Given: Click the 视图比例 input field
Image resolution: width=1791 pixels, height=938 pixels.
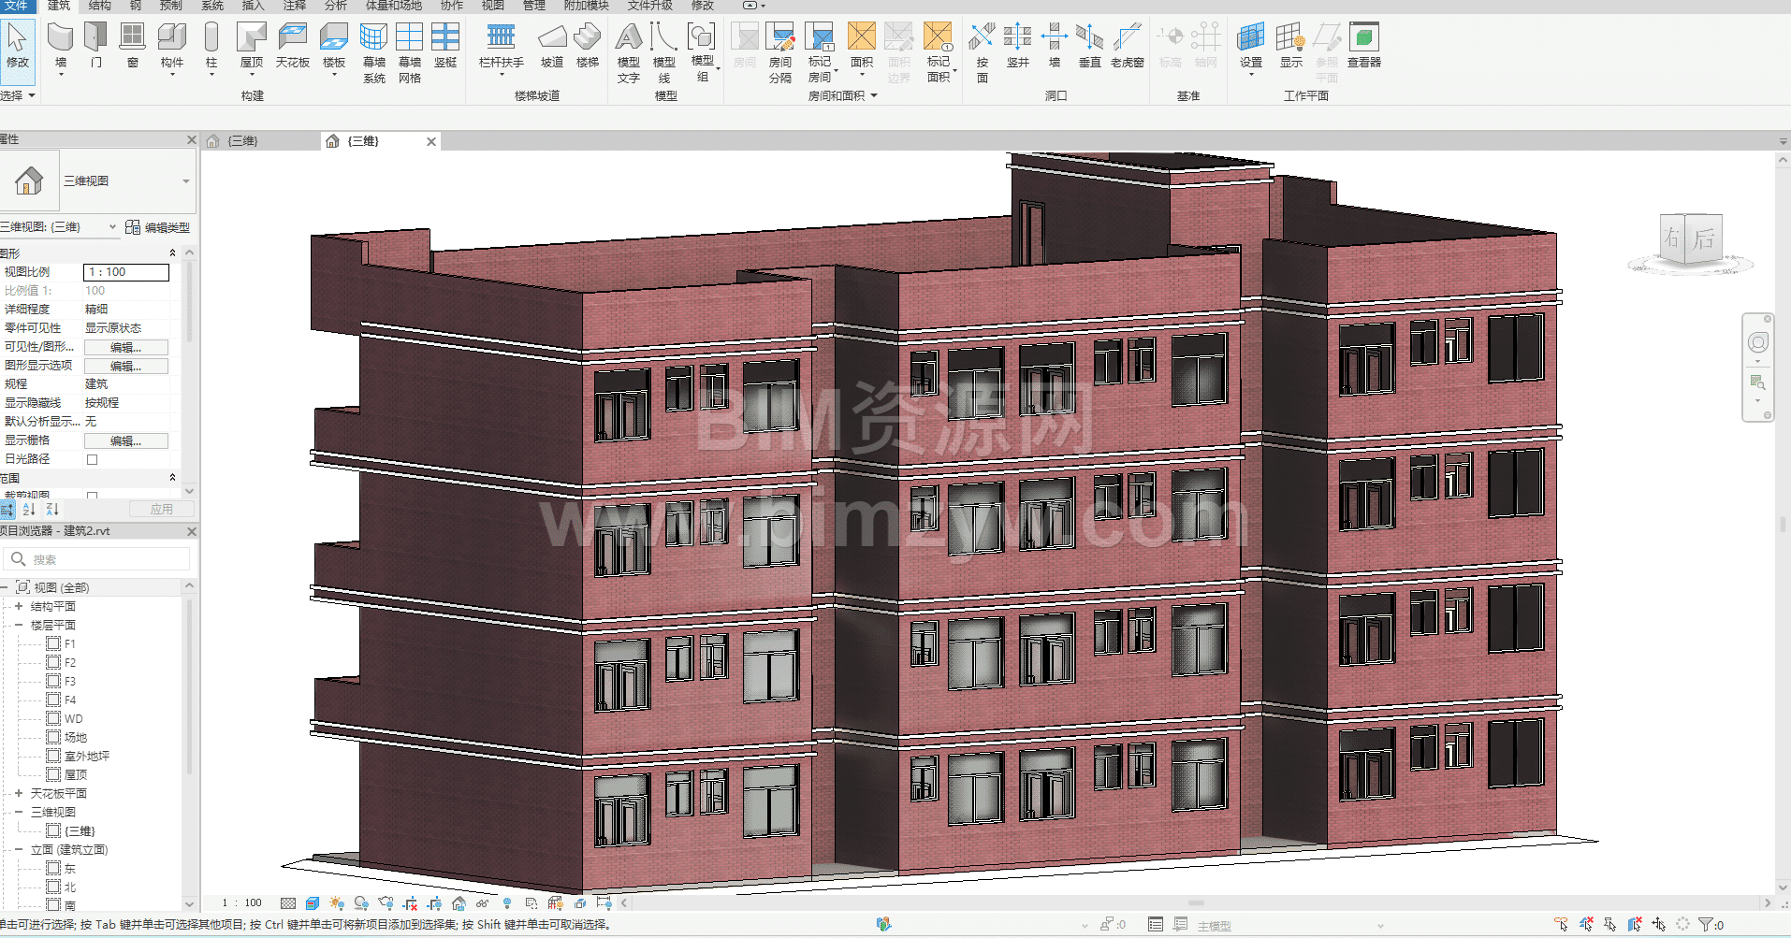Looking at the screenshot, I should (x=126, y=272).
